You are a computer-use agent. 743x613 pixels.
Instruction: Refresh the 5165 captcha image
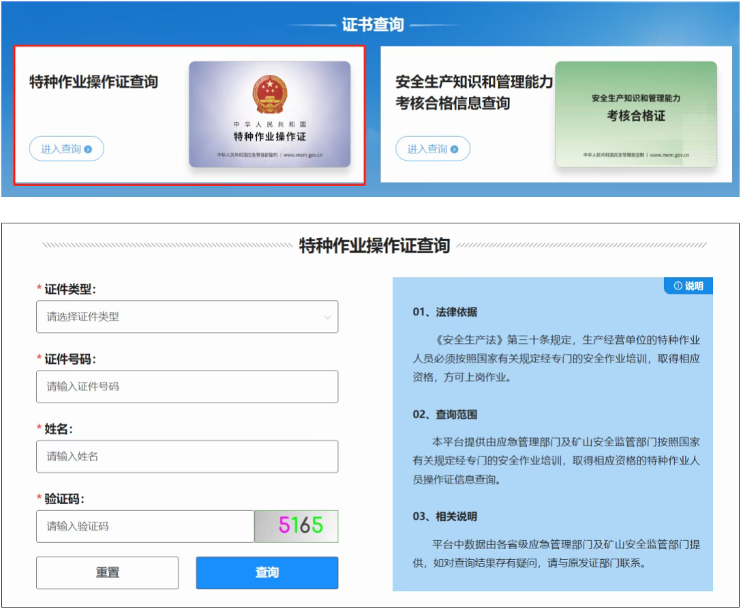[297, 526]
